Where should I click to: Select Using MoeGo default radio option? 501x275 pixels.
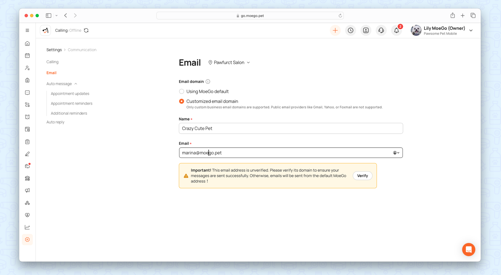click(182, 91)
